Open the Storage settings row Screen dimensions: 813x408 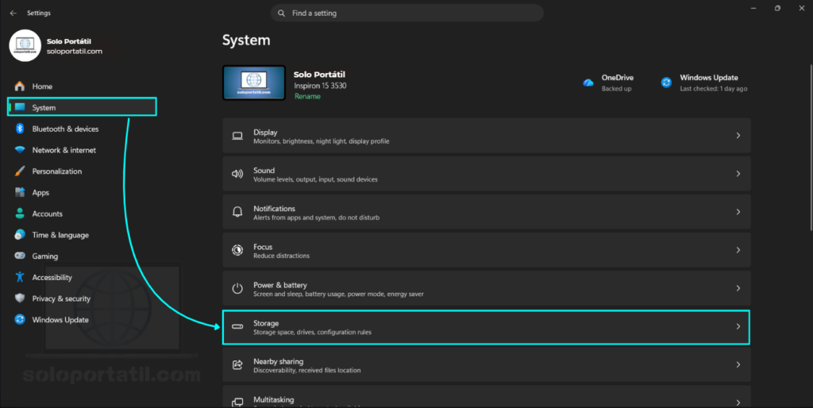pyautogui.click(x=487, y=326)
